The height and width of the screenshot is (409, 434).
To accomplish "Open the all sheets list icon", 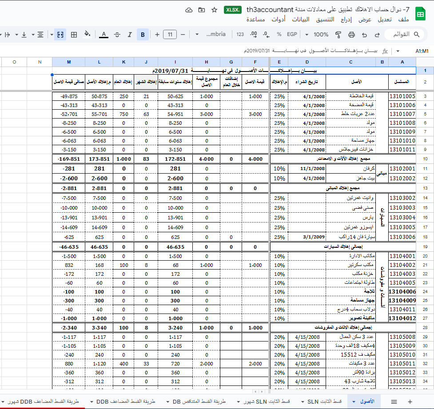I will coord(394,401).
